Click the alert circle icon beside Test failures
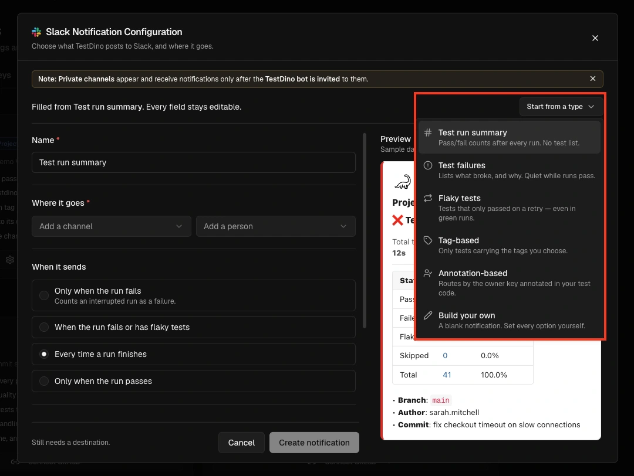Viewport: 634px width, 476px height. (428, 165)
